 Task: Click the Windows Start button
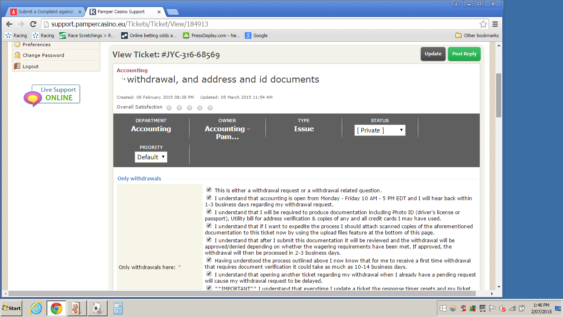click(12, 308)
